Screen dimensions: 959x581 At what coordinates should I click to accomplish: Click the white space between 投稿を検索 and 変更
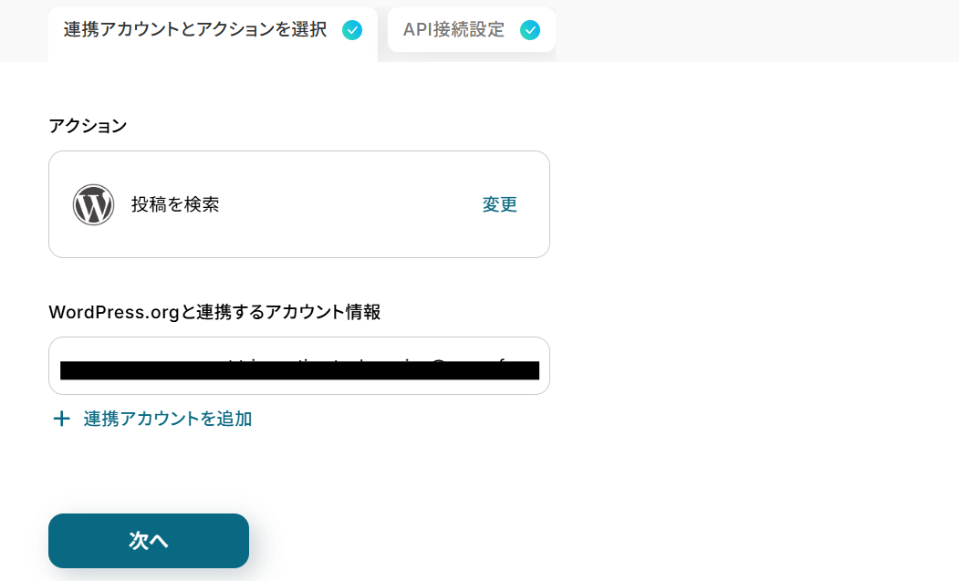(x=350, y=204)
